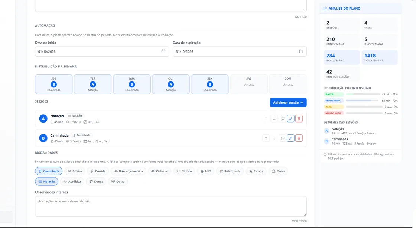
Task: Toggle the Outro modality chip
Action: click(118, 181)
